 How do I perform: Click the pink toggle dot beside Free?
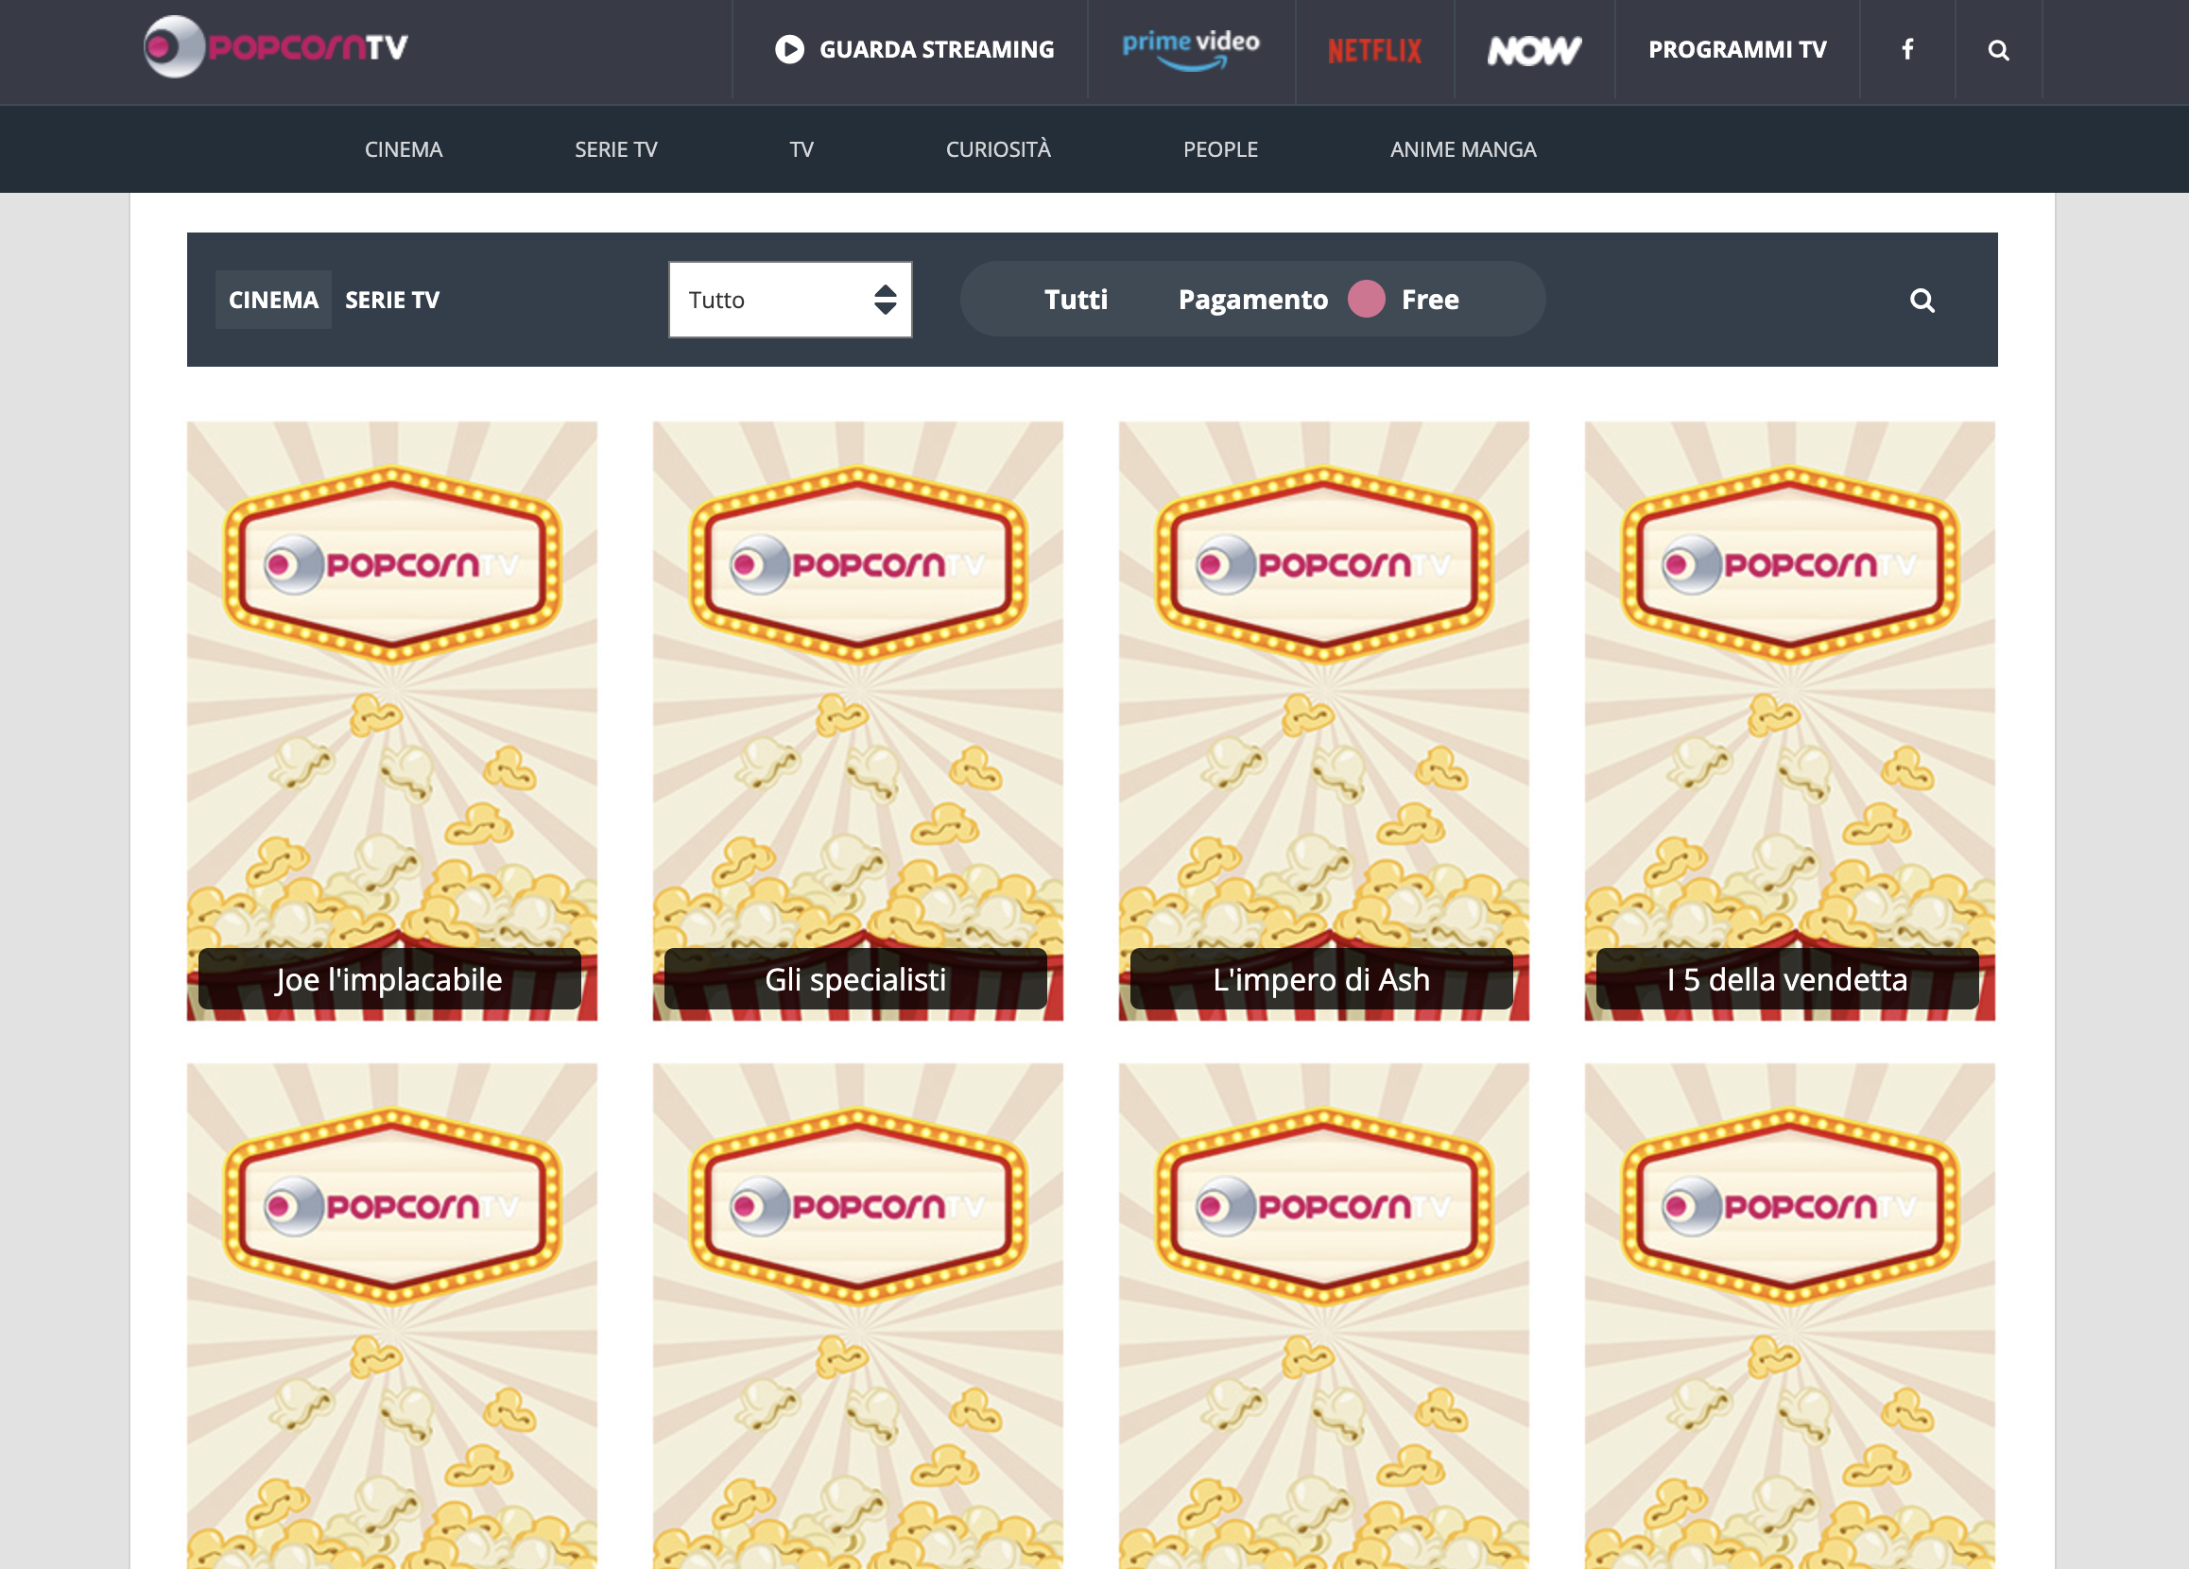click(1366, 299)
